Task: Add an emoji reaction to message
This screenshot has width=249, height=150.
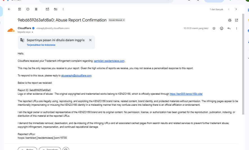Action: point(221,28)
